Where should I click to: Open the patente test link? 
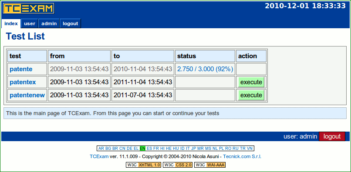click(21, 69)
